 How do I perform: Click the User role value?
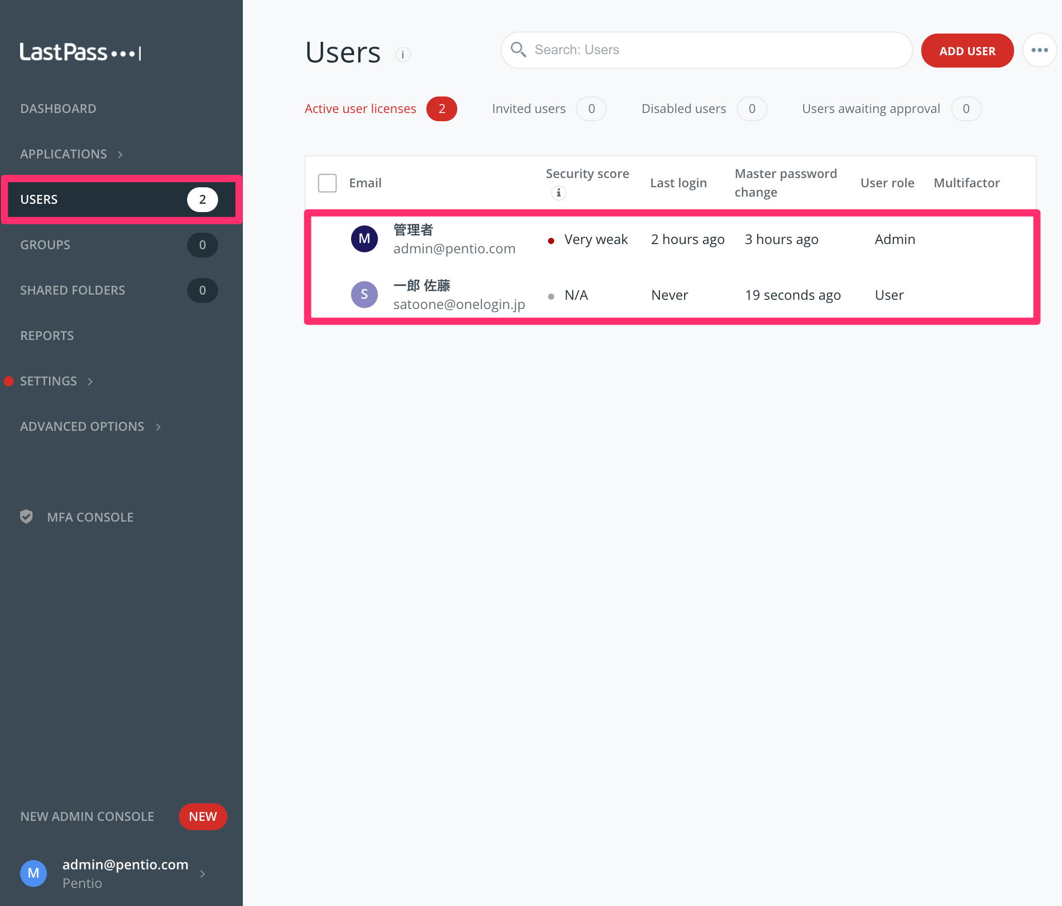[x=889, y=295]
